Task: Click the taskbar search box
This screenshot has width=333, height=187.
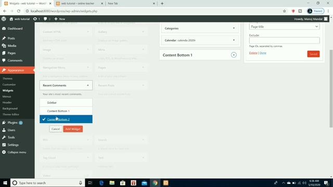Action: pos(47,183)
